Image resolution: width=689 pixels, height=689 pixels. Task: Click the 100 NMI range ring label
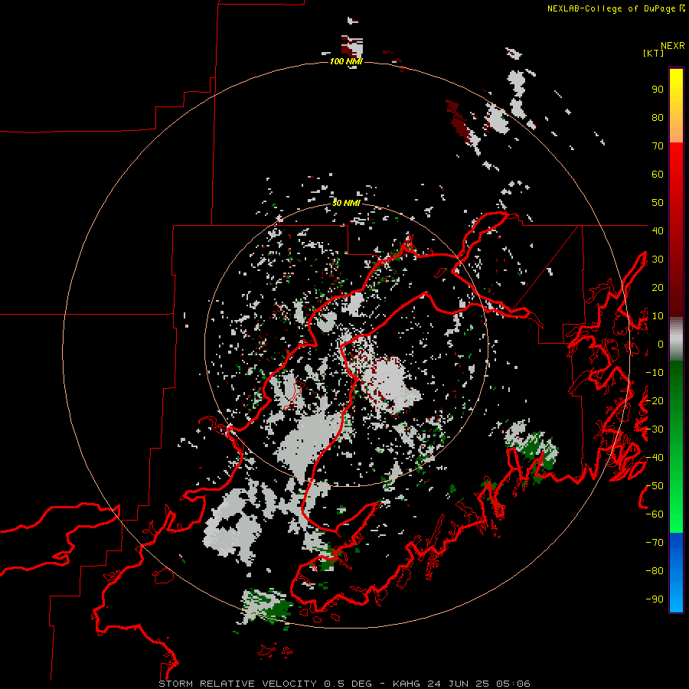pos(346,61)
